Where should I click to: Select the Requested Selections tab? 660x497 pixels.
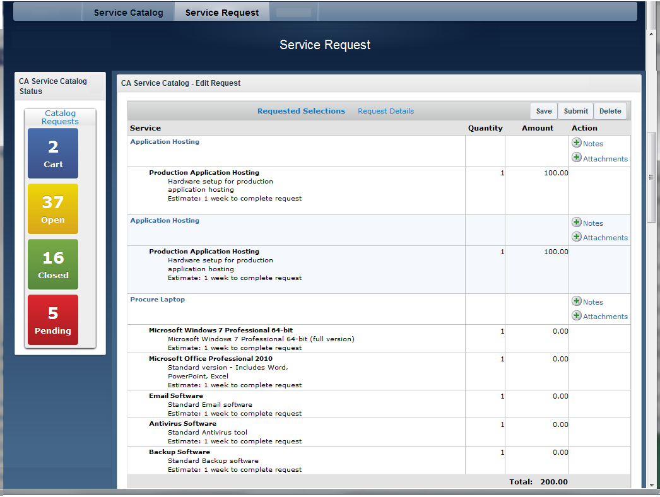[x=301, y=111]
